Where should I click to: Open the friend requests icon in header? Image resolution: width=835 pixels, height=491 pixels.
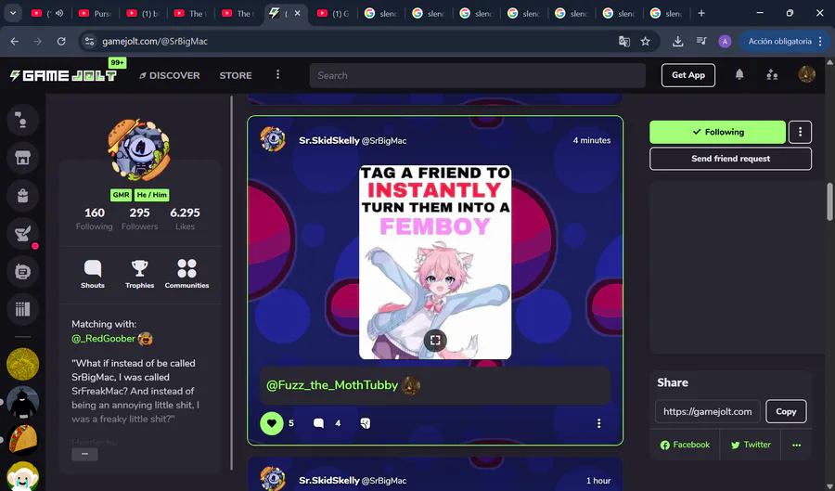click(772, 75)
